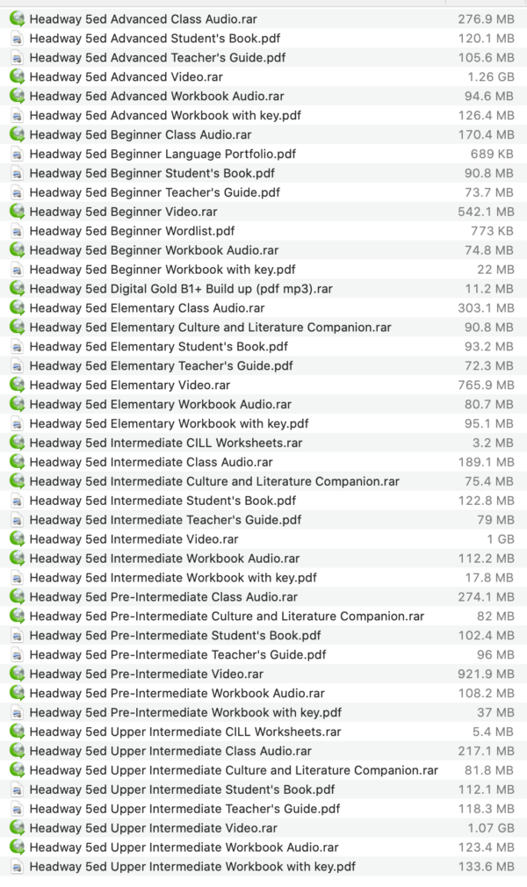Click the Intermediate Student's Book.pdf file icon
The width and height of the screenshot is (527, 887).
coord(17,501)
